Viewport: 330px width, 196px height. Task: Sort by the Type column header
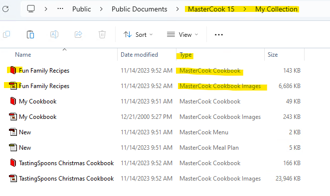[185, 55]
